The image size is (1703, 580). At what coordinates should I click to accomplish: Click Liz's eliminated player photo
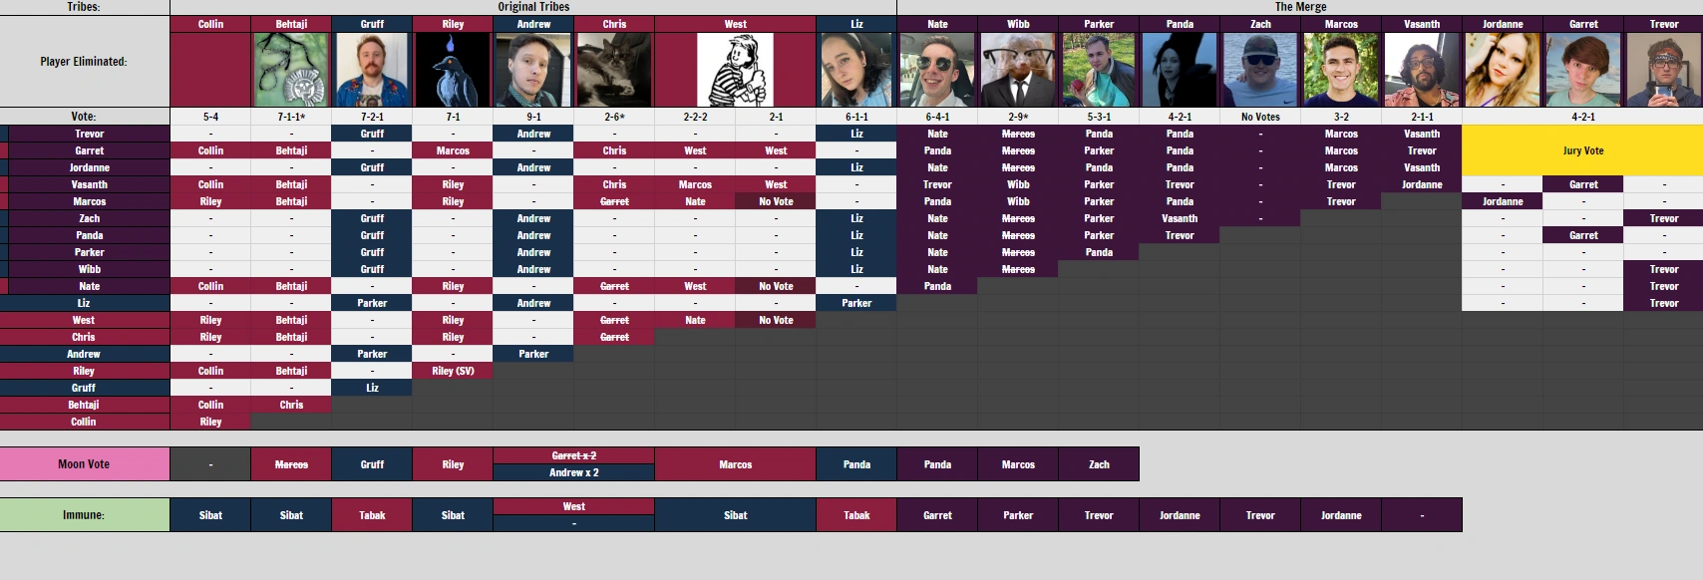[856, 70]
